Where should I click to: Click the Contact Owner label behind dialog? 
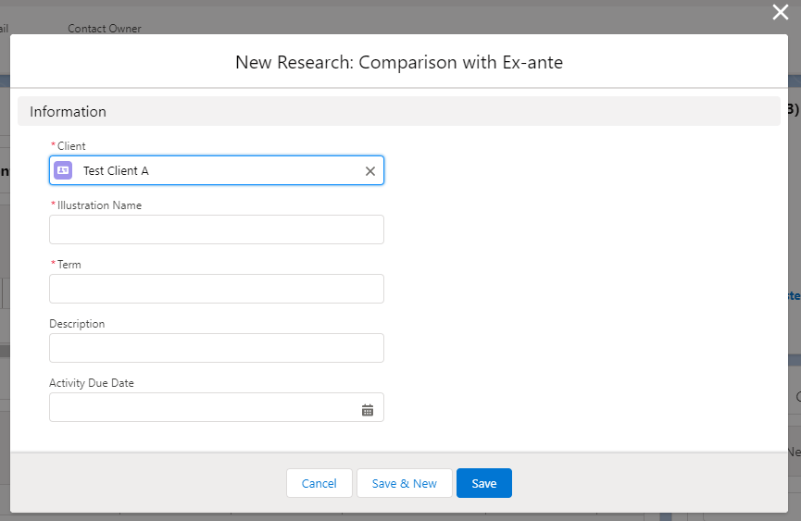tap(105, 29)
